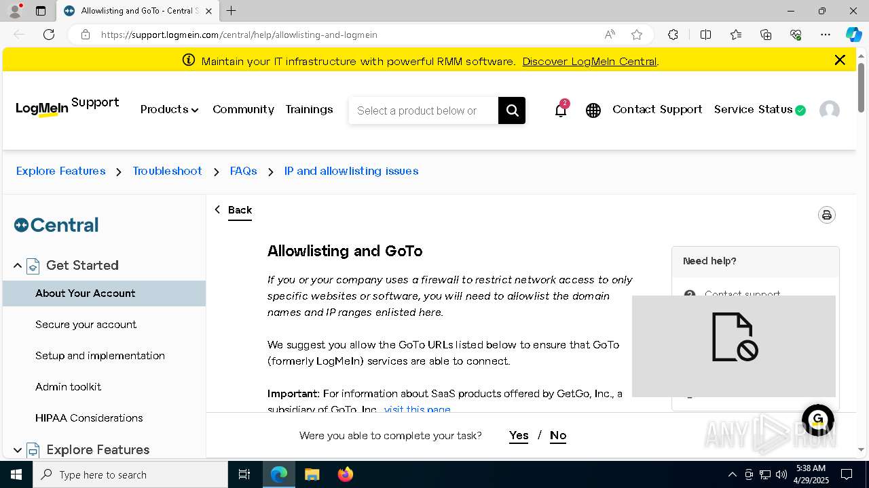
Task: Go to Explore Features breadcrumb
Action: [61, 171]
